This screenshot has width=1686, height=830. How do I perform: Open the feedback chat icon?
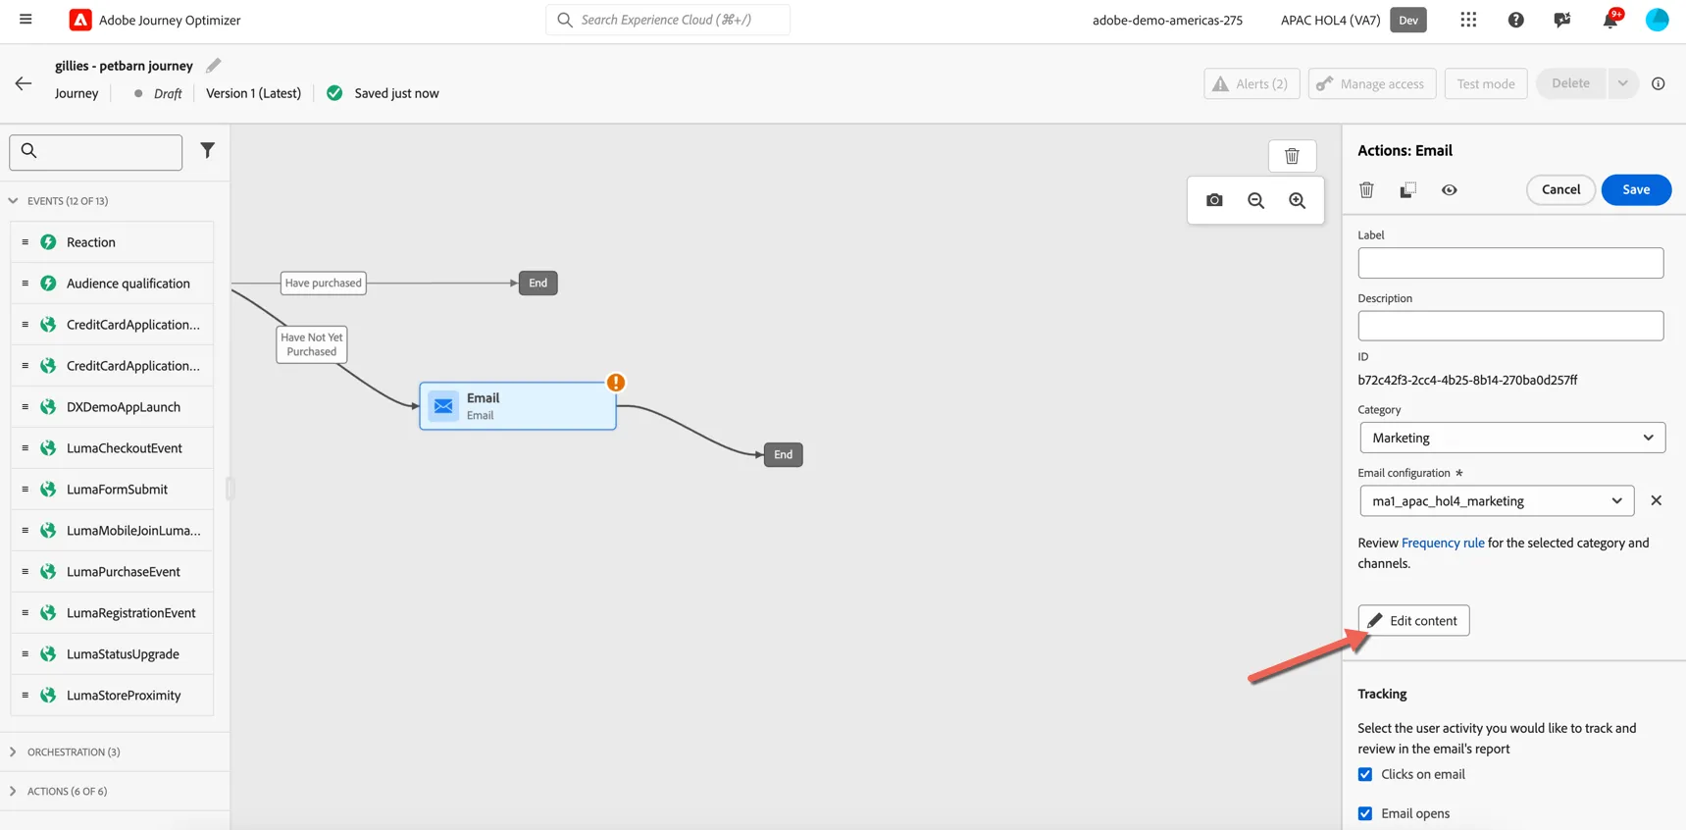[x=1562, y=20]
